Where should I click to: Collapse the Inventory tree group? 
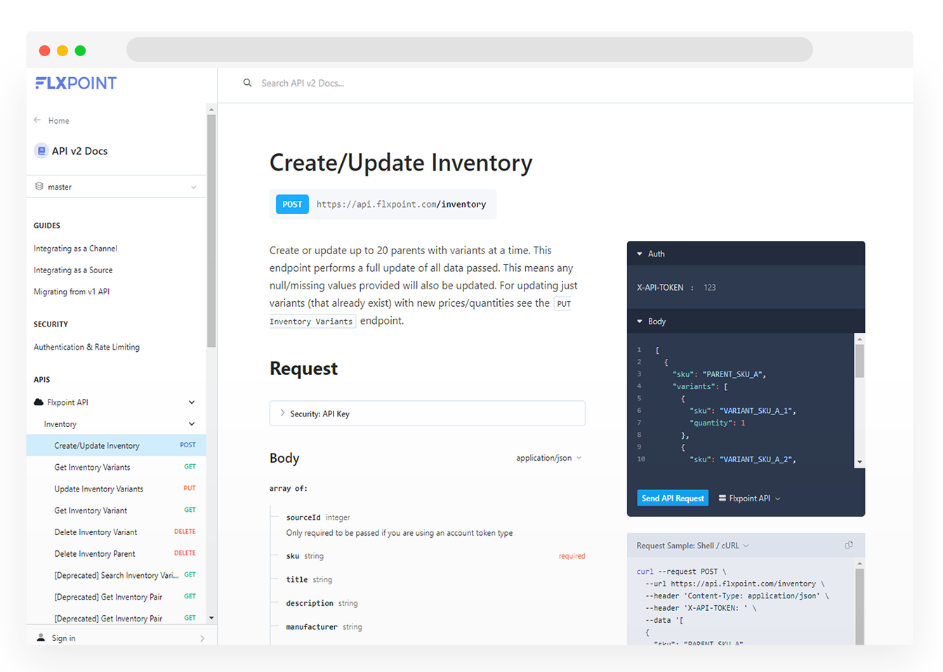192,424
